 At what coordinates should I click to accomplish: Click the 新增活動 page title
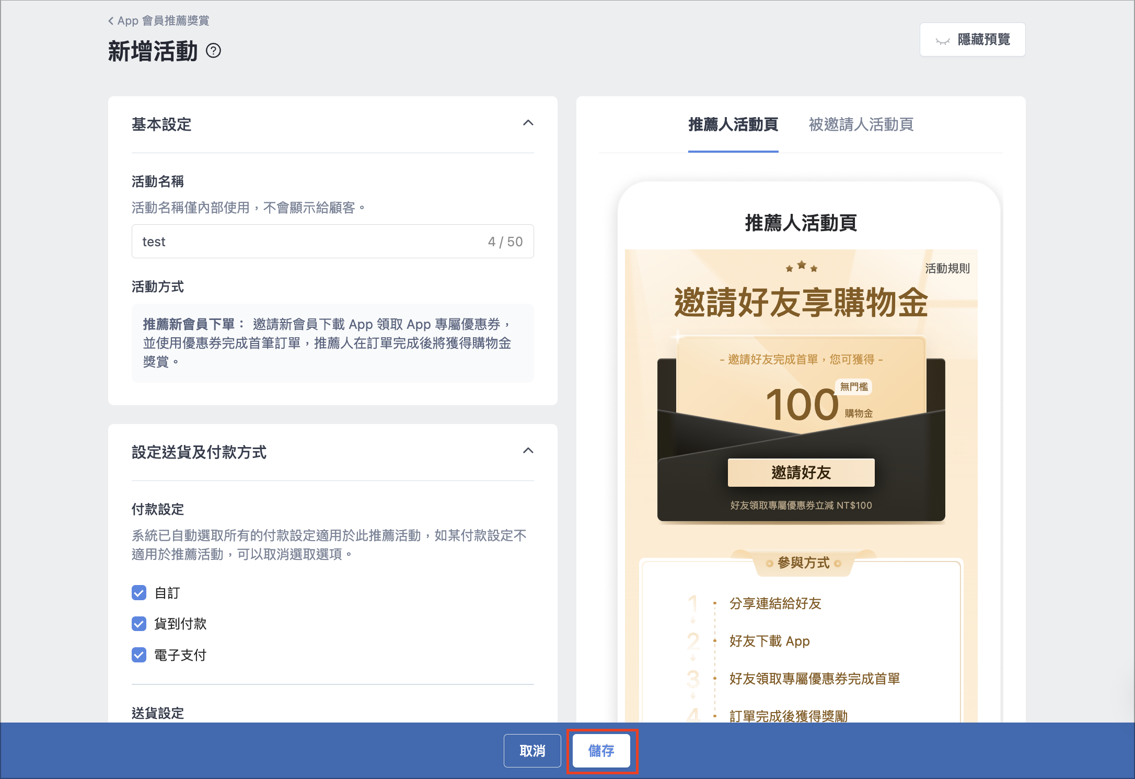pos(153,51)
